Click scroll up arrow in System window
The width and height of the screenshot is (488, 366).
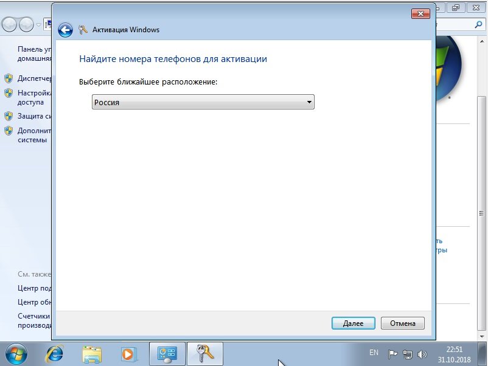tap(482, 41)
